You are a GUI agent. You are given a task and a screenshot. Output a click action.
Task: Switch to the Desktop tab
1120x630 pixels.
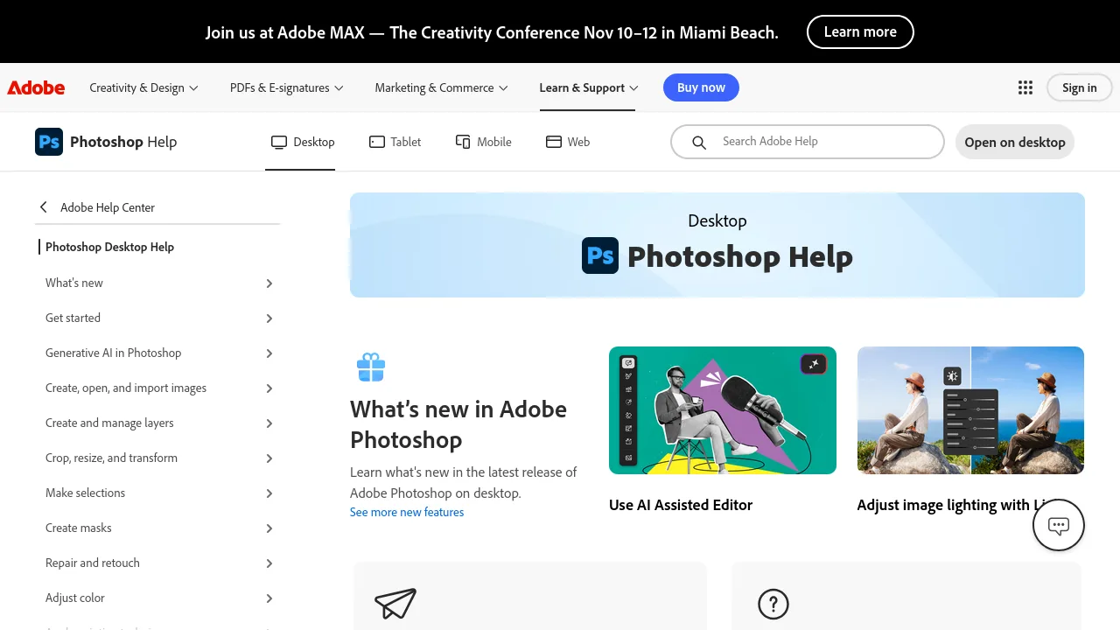click(x=303, y=142)
